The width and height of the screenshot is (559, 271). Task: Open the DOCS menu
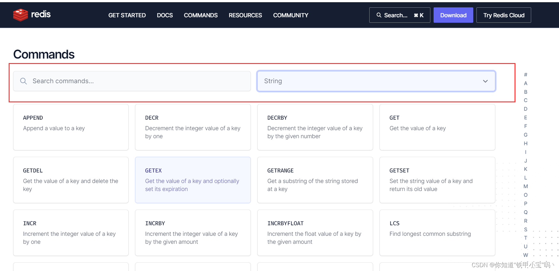[165, 15]
